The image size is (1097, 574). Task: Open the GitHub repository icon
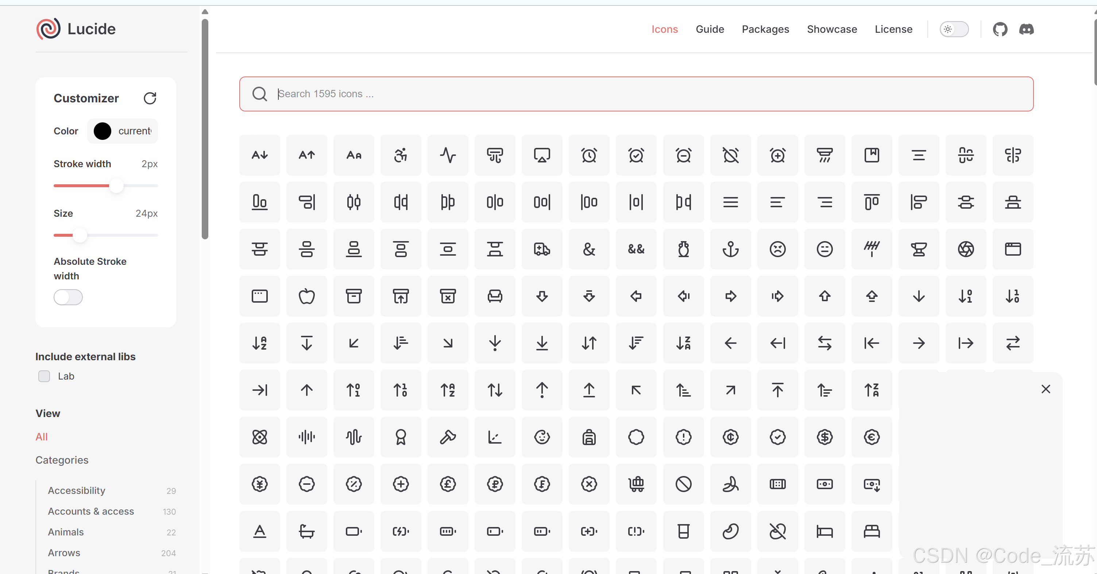[1000, 30]
